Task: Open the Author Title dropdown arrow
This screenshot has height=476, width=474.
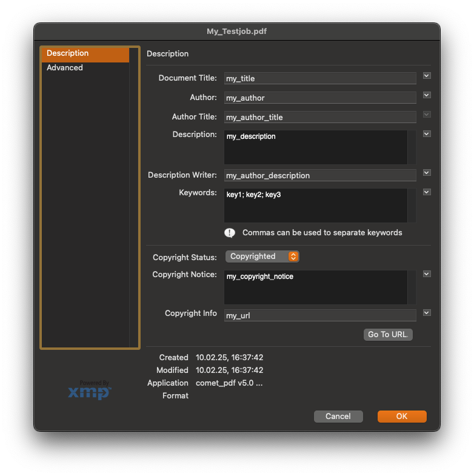Action: click(x=427, y=115)
